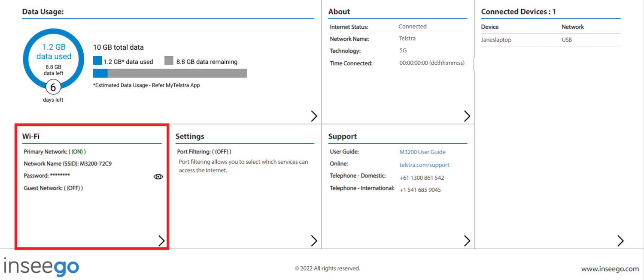This screenshot has height=280, width=644.
Task: Open the Settings panel arrow
Action: point(314,241)
